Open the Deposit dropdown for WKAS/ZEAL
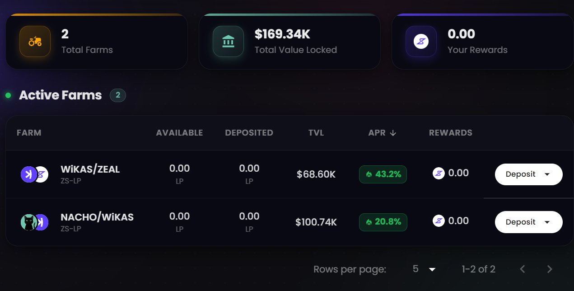 [528, 174]
